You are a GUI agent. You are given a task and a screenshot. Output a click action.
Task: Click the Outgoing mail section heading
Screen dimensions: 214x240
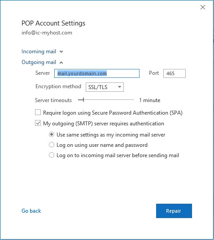coord(39,62)
